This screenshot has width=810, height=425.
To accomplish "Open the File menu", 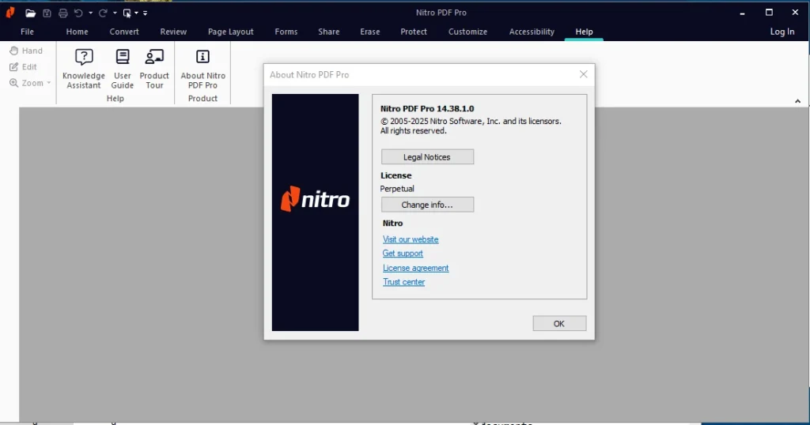I will pyautogui.click(x=27, y=32).
